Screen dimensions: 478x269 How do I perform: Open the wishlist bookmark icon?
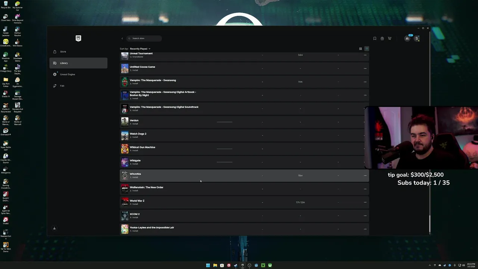pyautogui.click(x=375, y=38)
